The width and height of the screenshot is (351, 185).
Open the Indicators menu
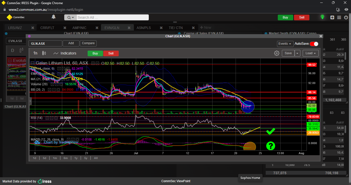(x=65, y=53)
